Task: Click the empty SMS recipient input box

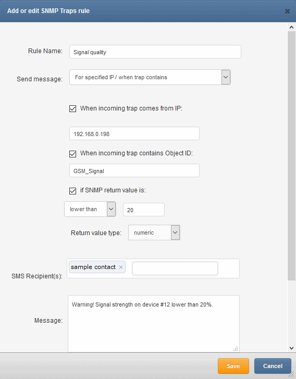Action: 175,268
